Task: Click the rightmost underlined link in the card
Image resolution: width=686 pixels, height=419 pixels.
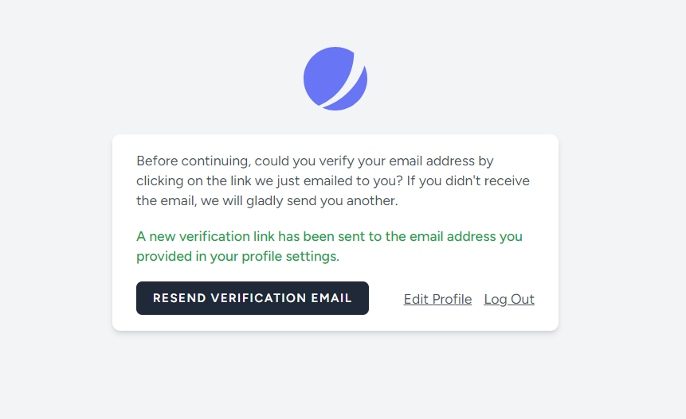Action: tap(509, 299)
